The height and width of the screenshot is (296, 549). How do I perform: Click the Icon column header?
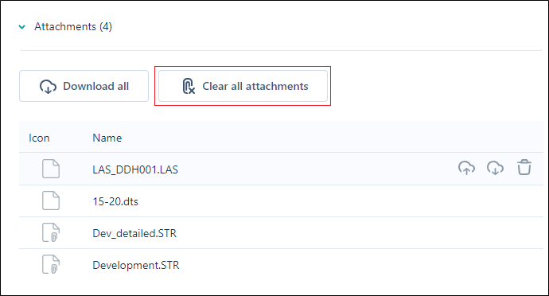pyautogui.click(x=39, y=138)
